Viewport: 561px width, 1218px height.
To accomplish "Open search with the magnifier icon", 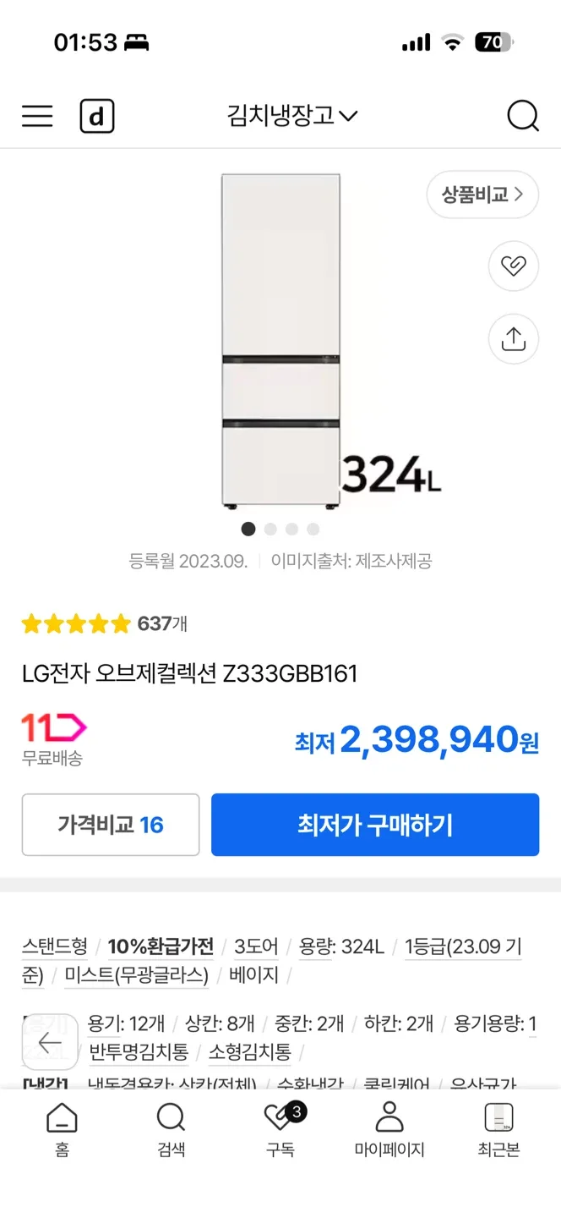I will coord(522,116).
